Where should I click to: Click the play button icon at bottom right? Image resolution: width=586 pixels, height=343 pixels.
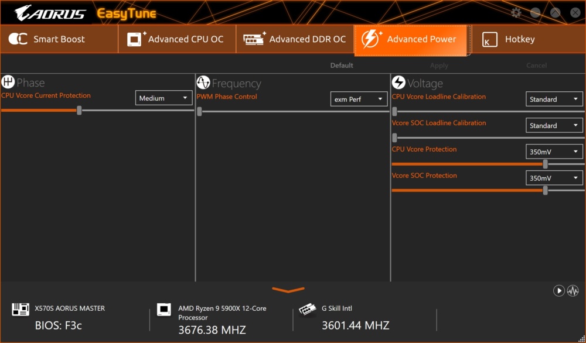click(558, 291)
